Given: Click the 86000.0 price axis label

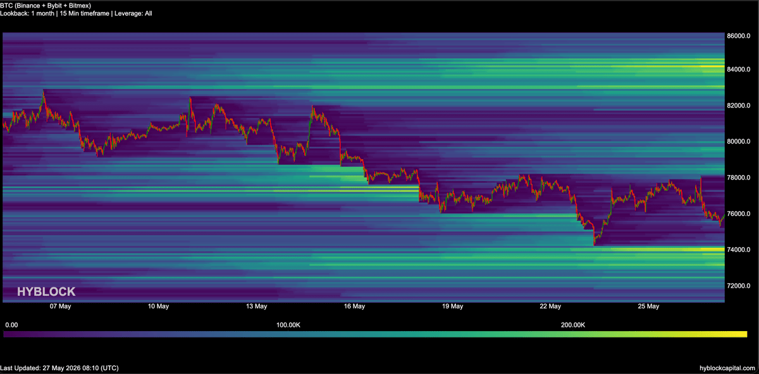Looking at the screenshot, I should point(739,37).
